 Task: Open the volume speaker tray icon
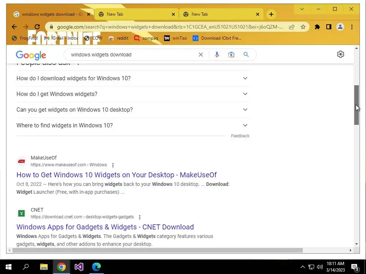click(320, 267)
